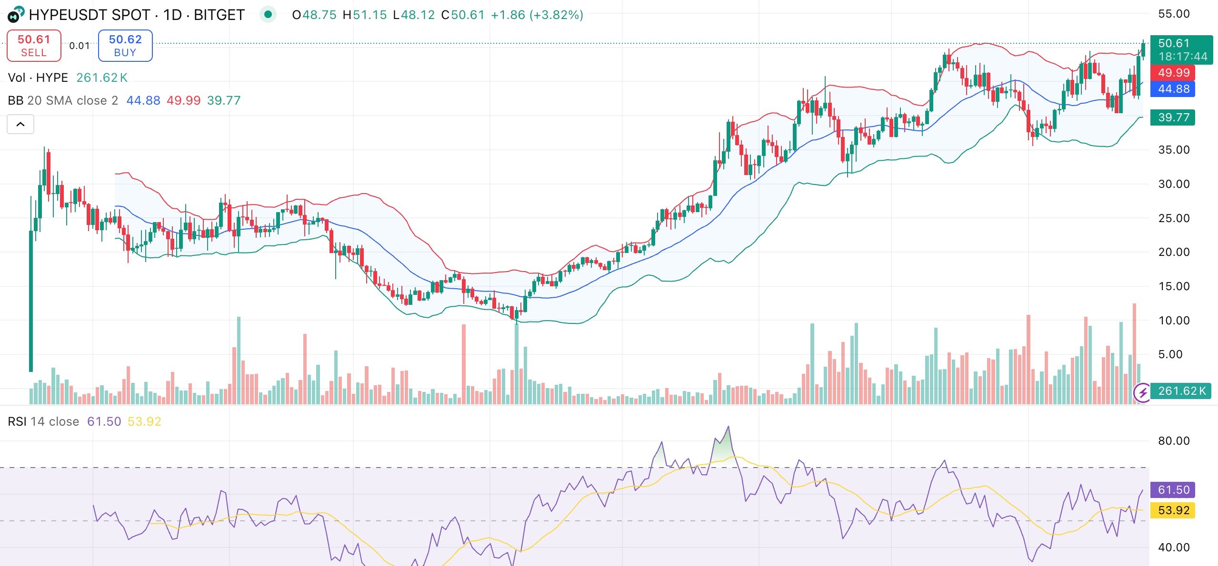The image size is (1218, 566).
Task: Click the green lower band badge 39.77
Action: (1173, 117)
